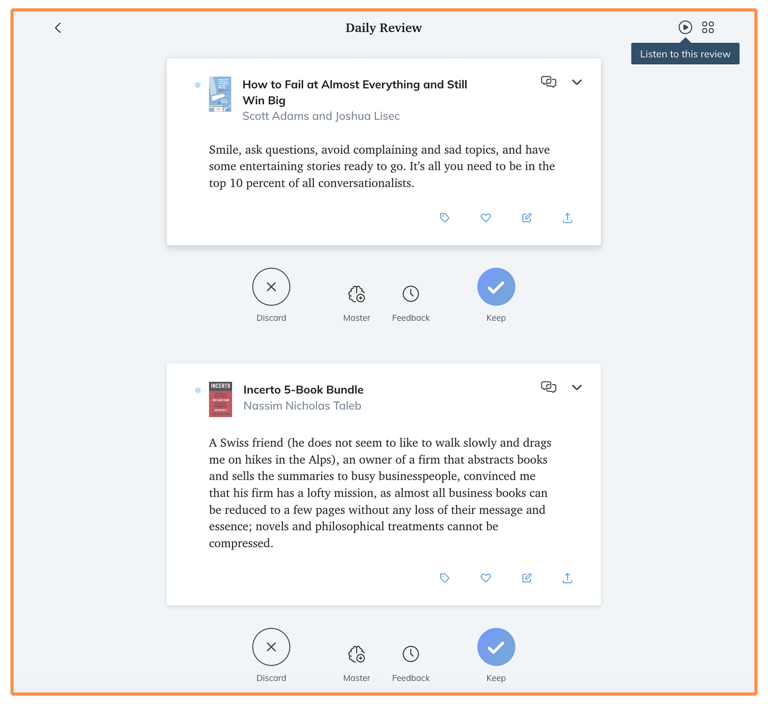Image resolution: width=768 pixels, height=704 pixels.
Task: Expand the How to Fail card chevron
Action: click(577, 82)
